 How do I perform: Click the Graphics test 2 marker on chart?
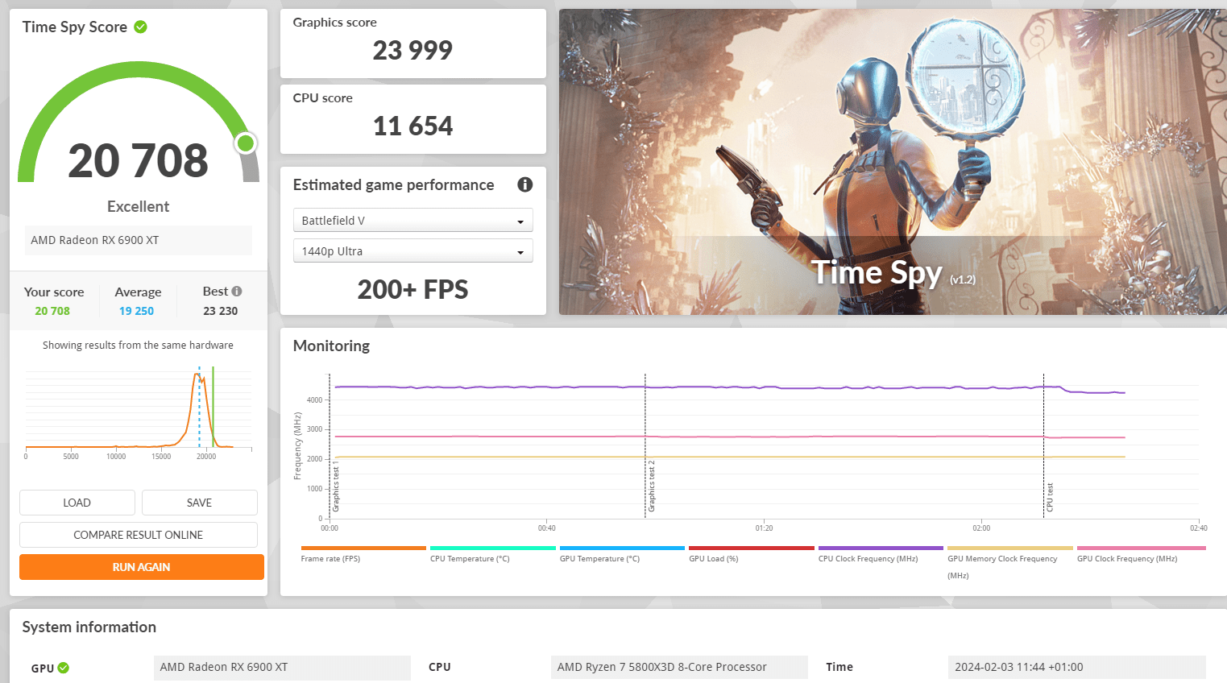pos(652,486)
